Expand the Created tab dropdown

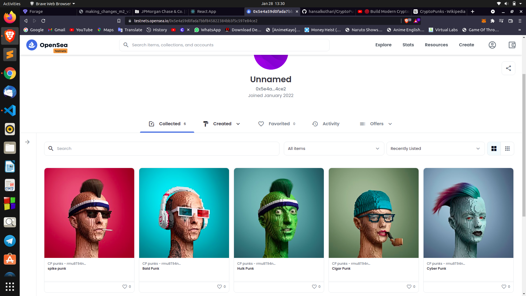pos(238,124)
